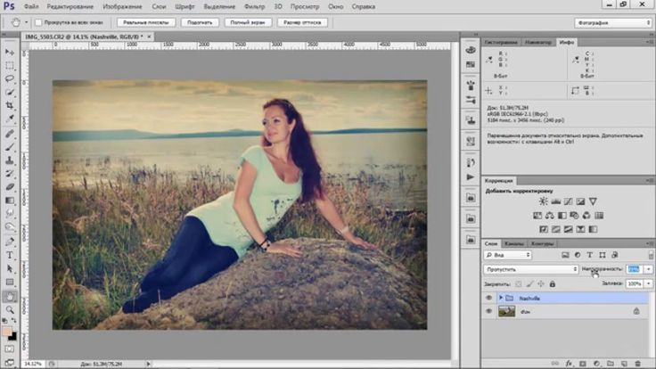656x369 pixels.
Task: Select the Move tool
Action: click(x=10, y=53)
